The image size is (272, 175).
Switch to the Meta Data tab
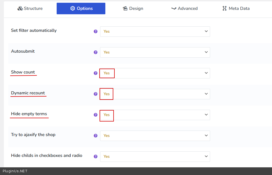[x=236, y=9]
